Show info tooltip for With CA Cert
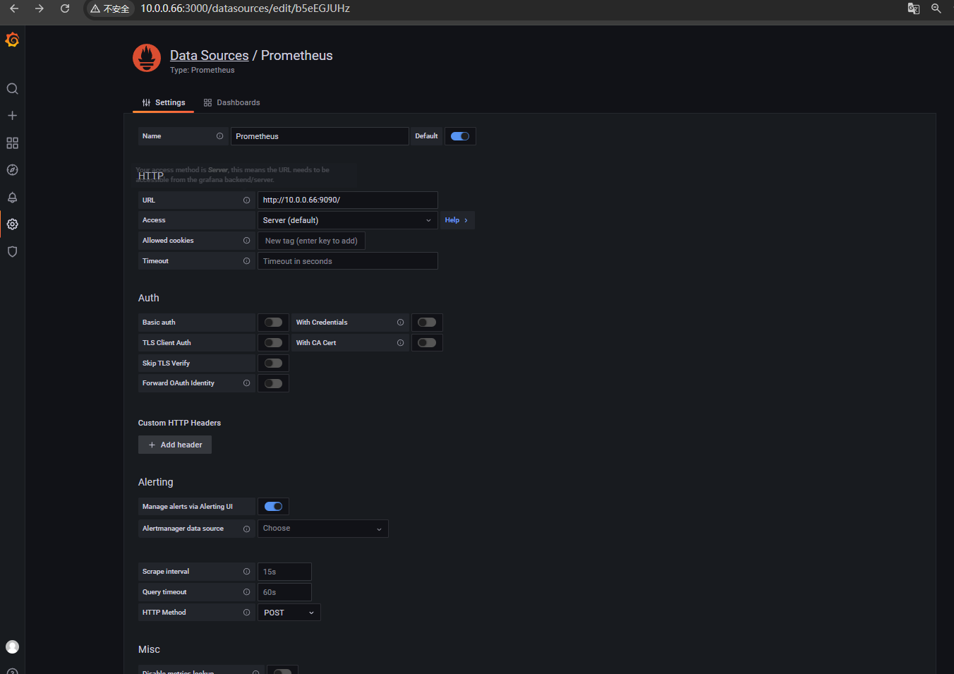The image size is (954, 674). 400,343
